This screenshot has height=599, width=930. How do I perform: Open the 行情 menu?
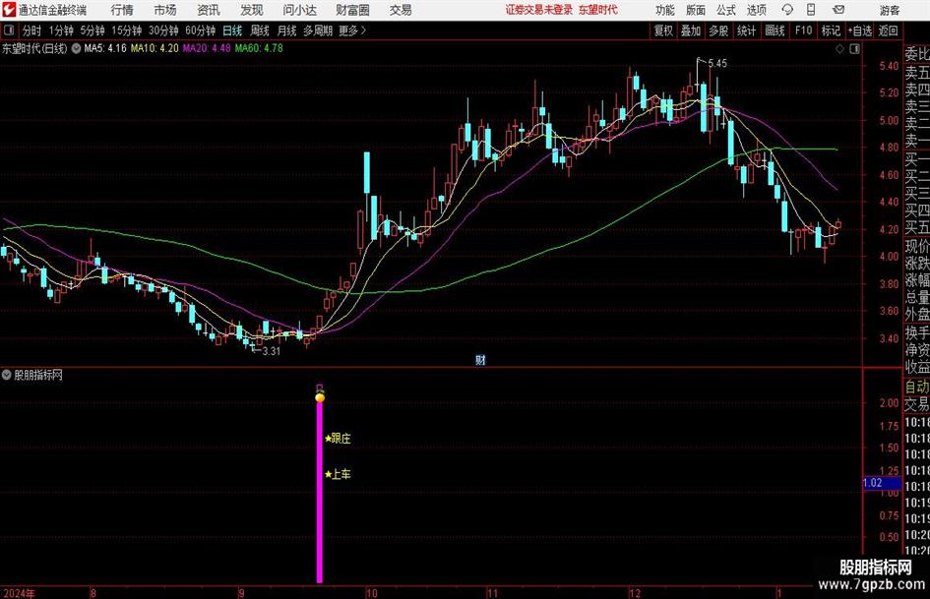click(x=122, y=10)
